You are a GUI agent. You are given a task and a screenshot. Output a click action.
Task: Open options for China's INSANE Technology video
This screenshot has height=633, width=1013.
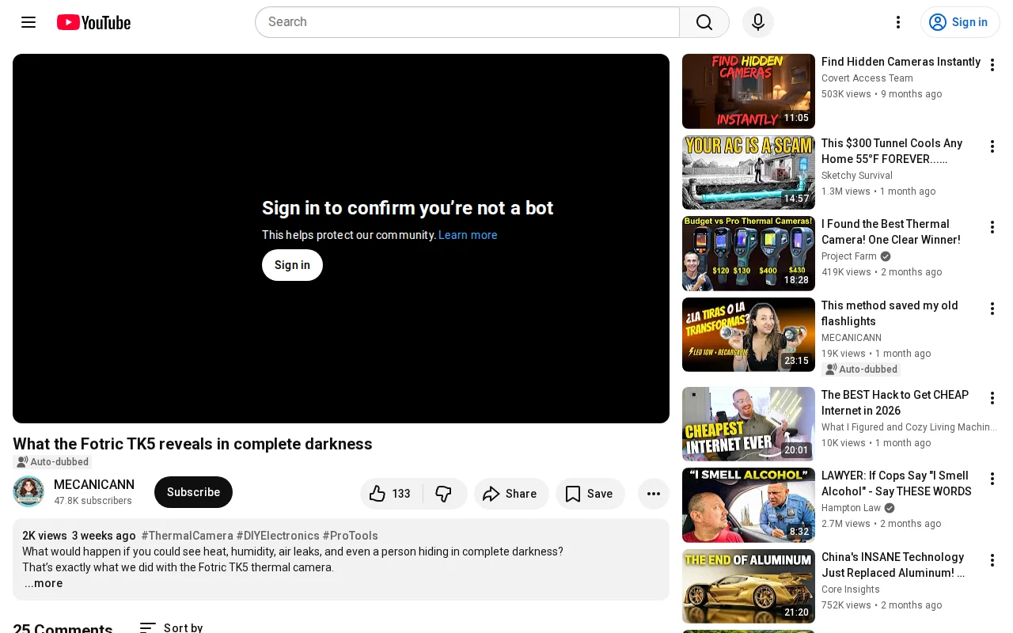coord(992,560)
